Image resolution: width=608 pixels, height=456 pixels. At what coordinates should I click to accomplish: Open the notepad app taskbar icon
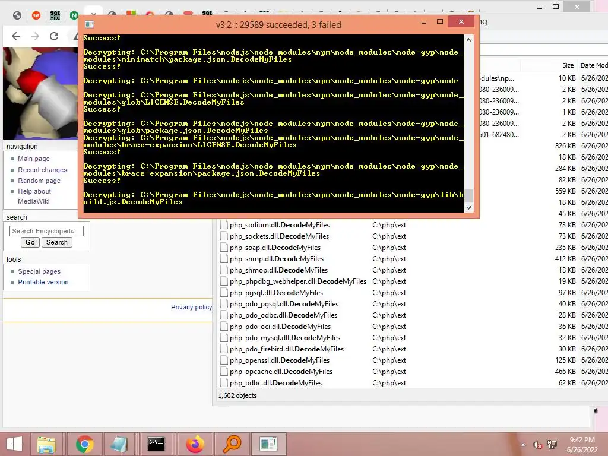coord(118,444)
